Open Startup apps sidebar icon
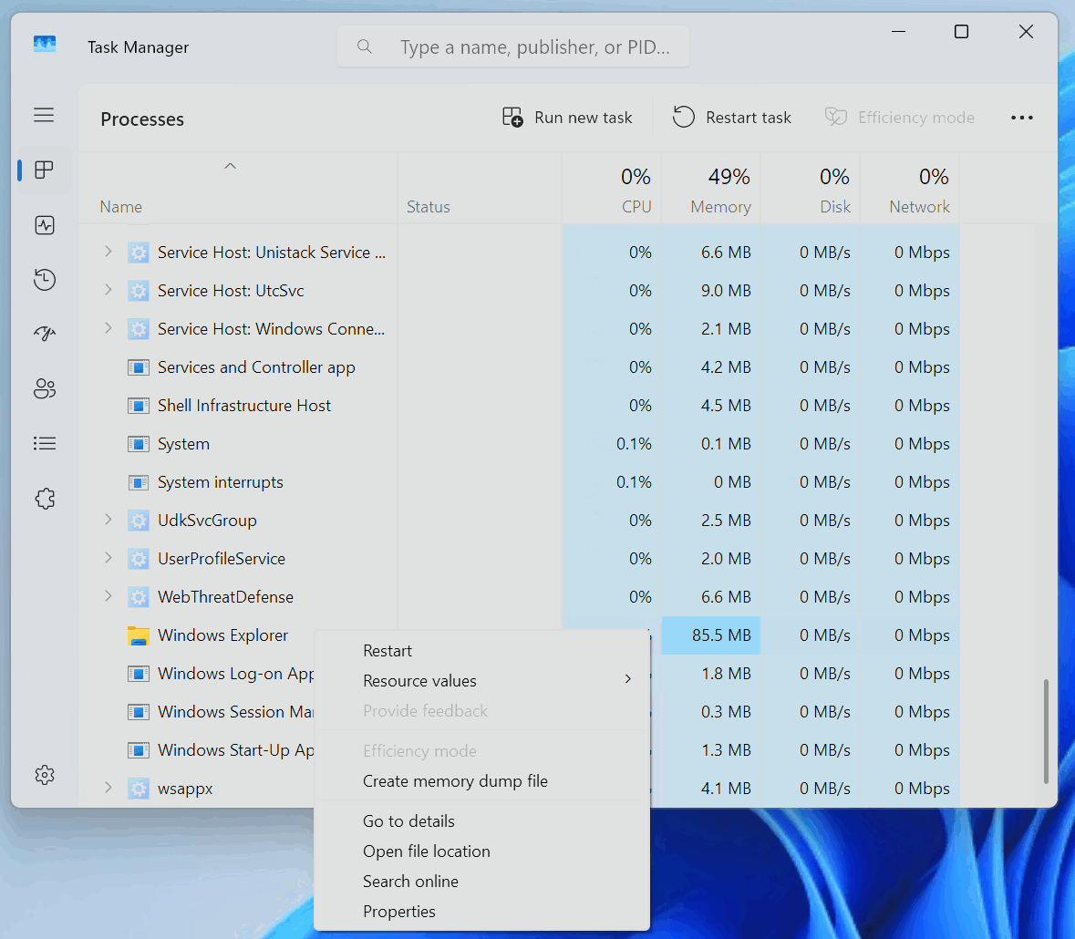 [x=45, y=334]
